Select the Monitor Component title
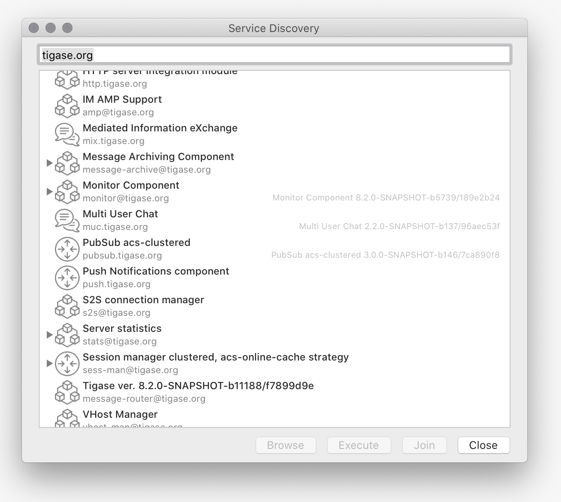 (131, 185)
